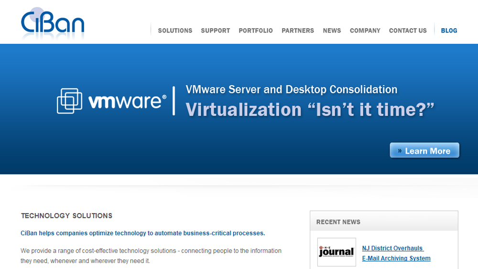The image size is (478, 269).
Task: Open NJ District Overhauls news link
Action: (x=392, y=248)
